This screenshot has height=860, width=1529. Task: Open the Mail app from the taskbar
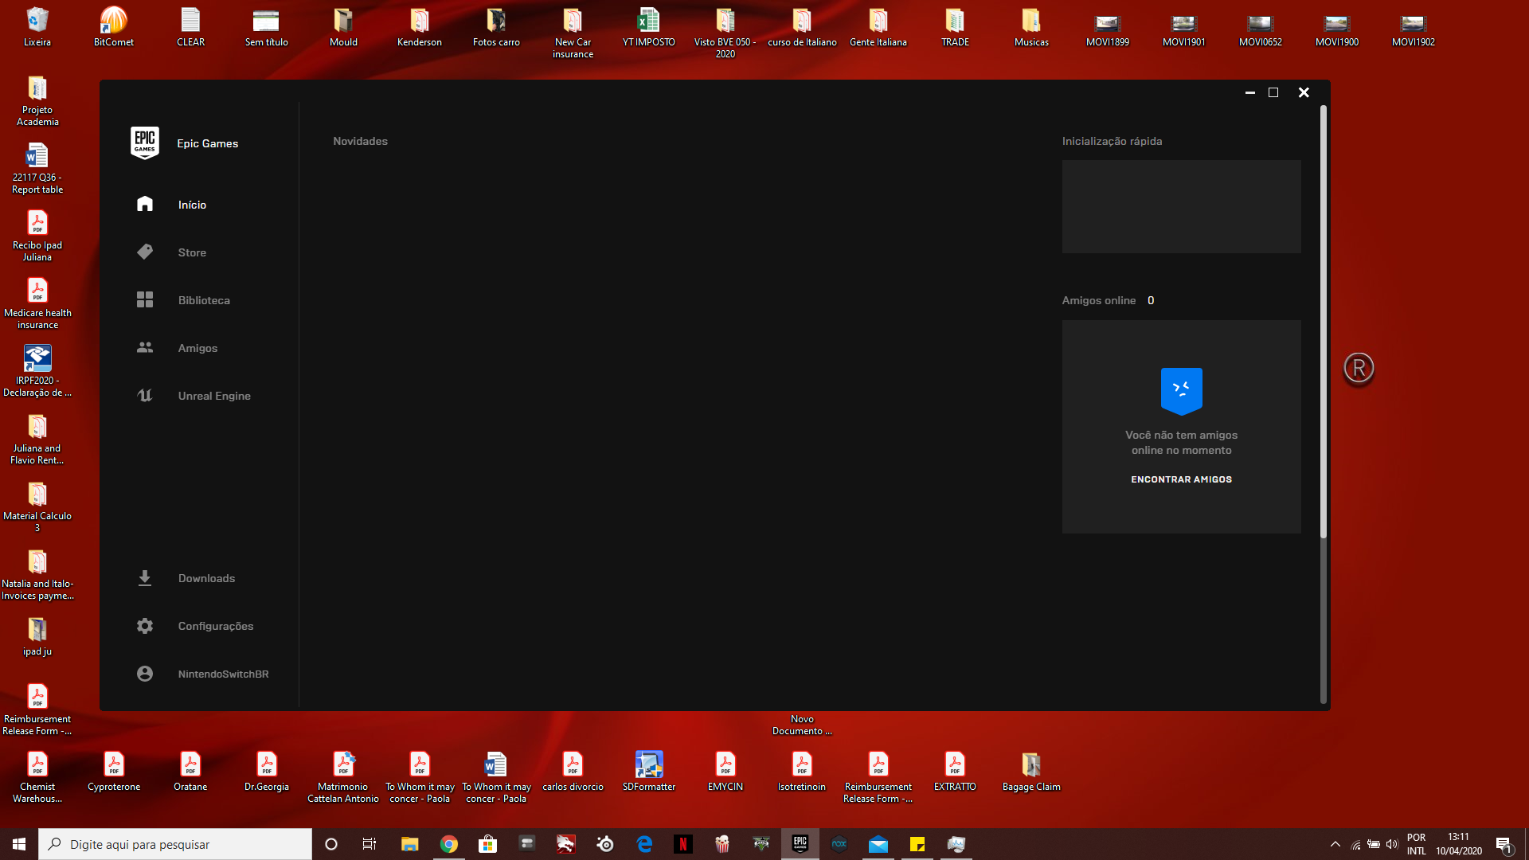[x=878, y=844]
